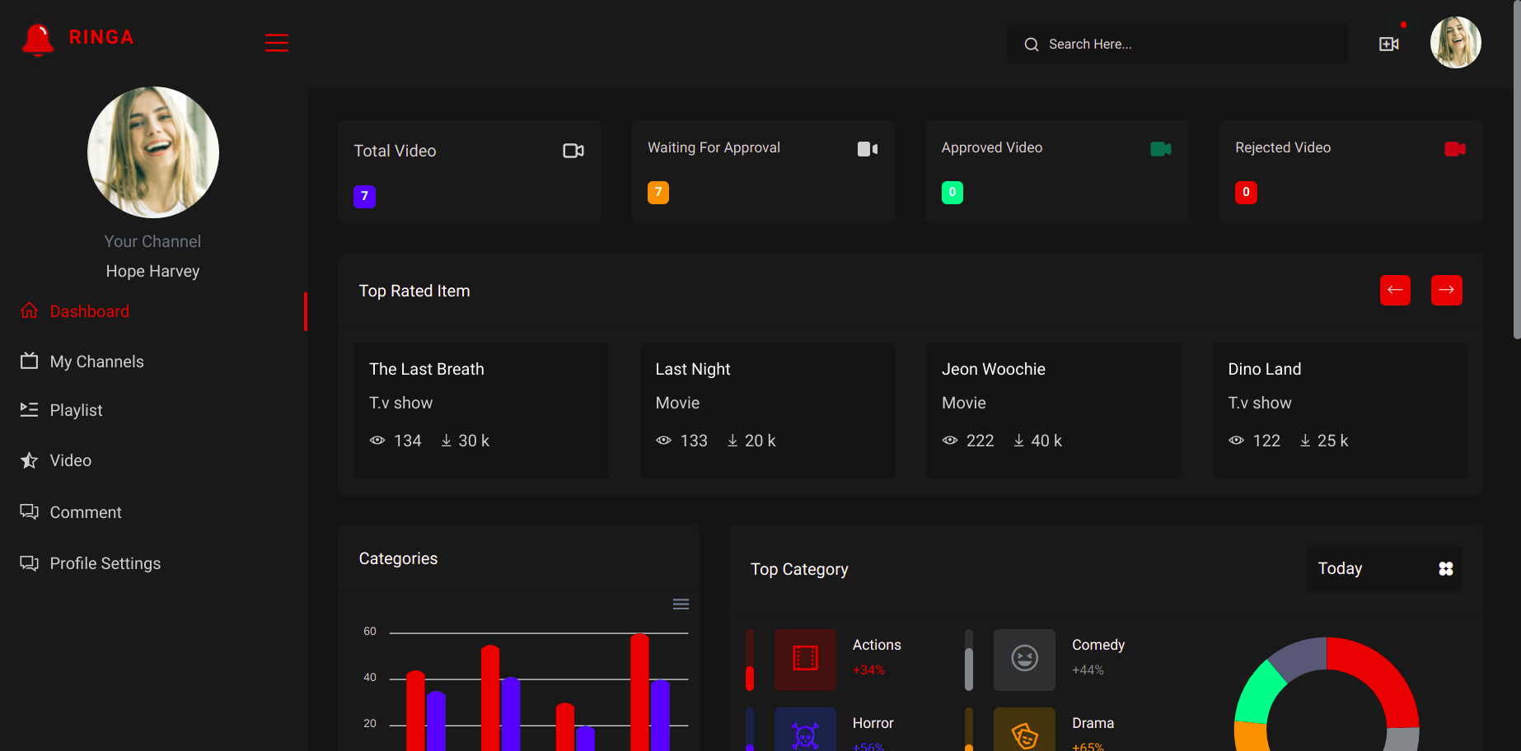1521x751 pixels.
Task: Click the red Rejected Video camera icon
Action: pos(1455,149)
